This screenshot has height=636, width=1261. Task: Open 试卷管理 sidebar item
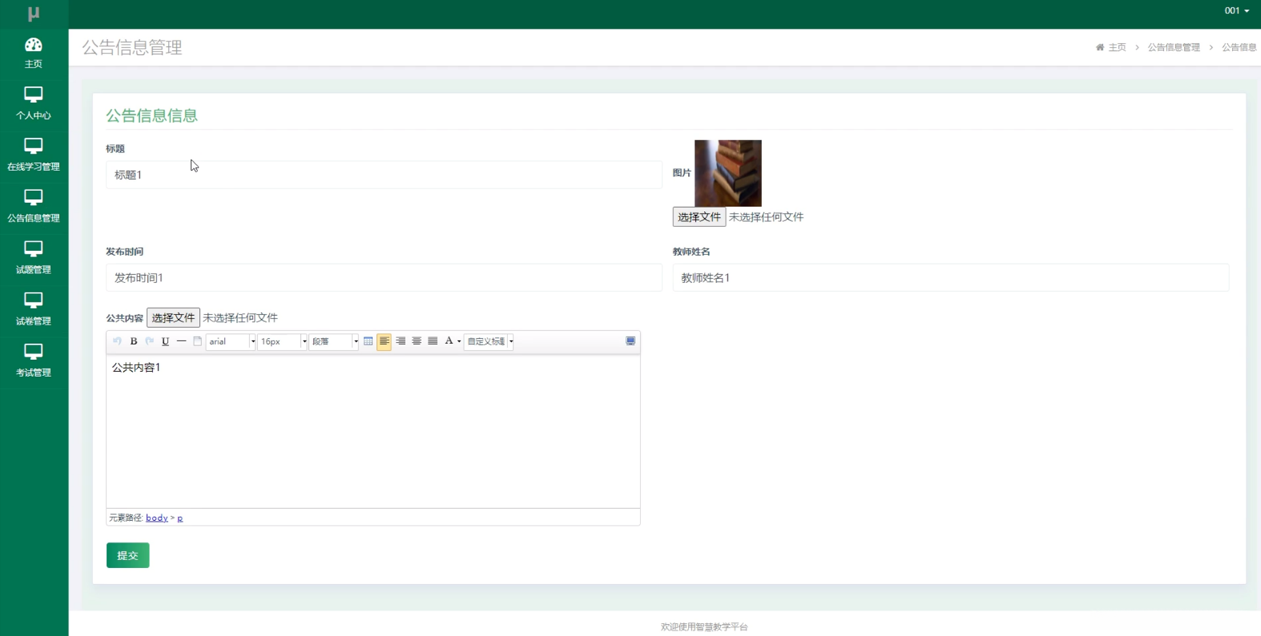click(x=34, y=309)
